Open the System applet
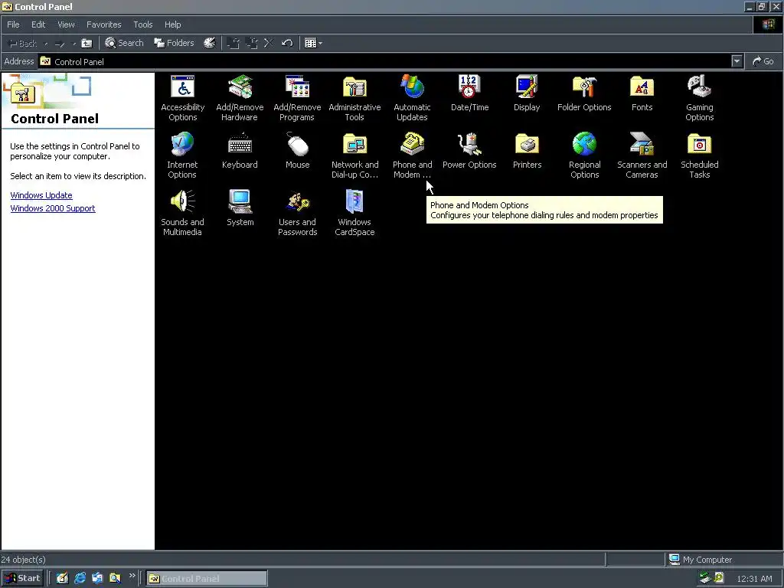The width and height of the screenshot is (784, 588). 240,208
